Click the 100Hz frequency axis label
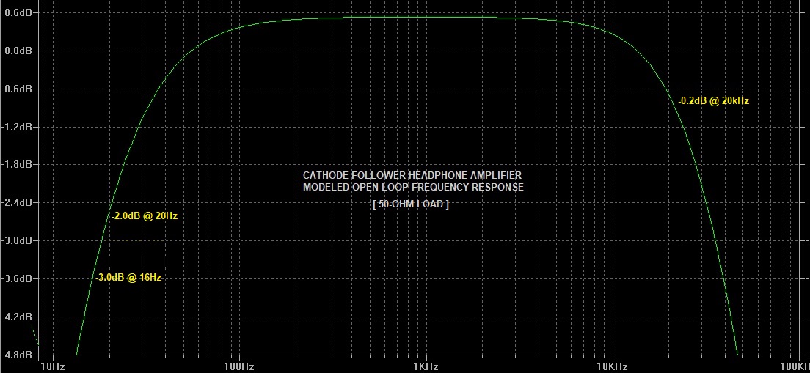 click(x=239, y=367)
